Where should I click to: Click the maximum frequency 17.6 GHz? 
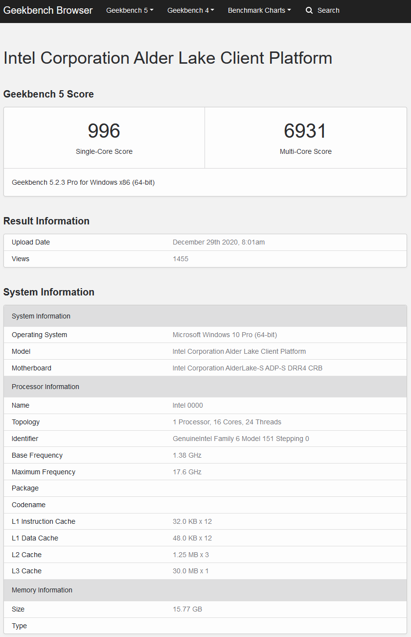pyautogui.click(x=187, y=472)
